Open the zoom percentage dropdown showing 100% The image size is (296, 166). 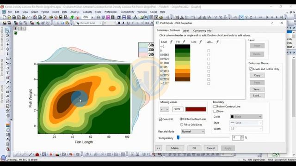coord(92,18)
